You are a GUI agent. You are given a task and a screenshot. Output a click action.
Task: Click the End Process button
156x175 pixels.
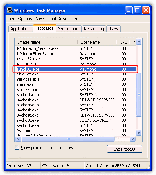[125, 149]
